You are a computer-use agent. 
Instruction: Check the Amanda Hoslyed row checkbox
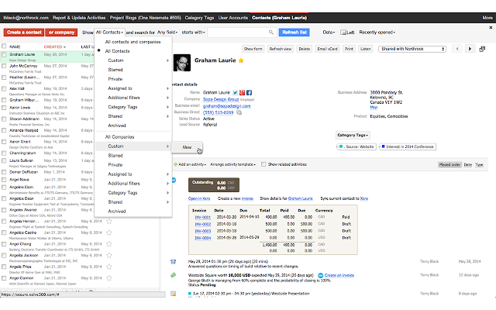[4, 130]
